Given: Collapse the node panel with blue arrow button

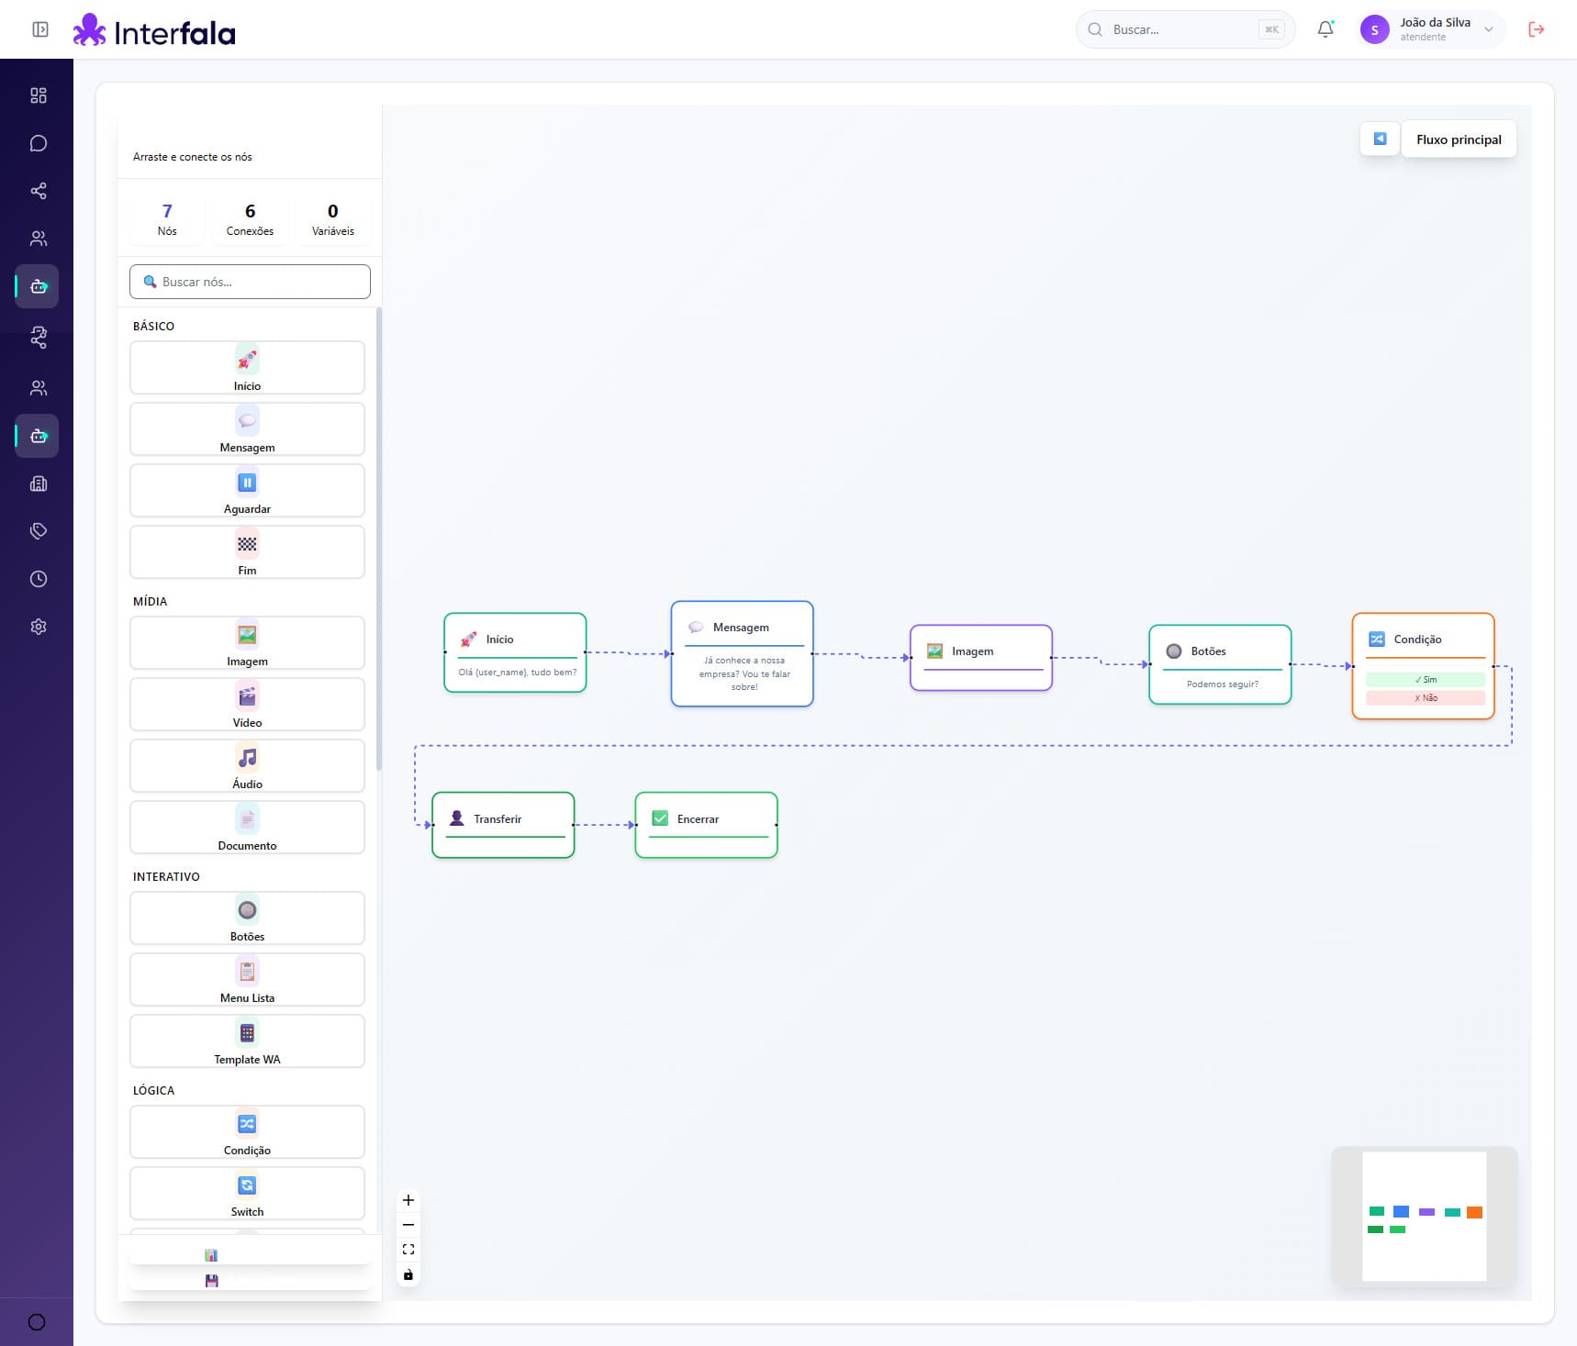Looking at the screenshot, I should tap(1379, 139).
